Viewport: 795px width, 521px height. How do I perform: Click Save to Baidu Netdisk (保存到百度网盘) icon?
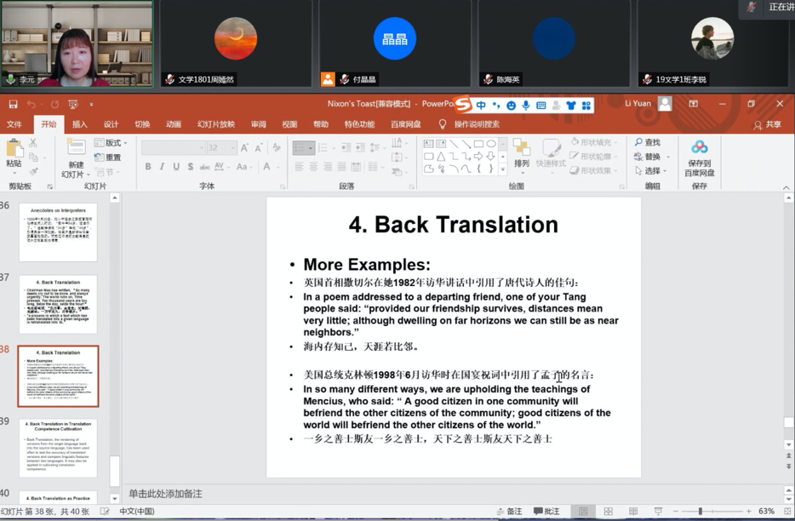[x=699, y=154]
